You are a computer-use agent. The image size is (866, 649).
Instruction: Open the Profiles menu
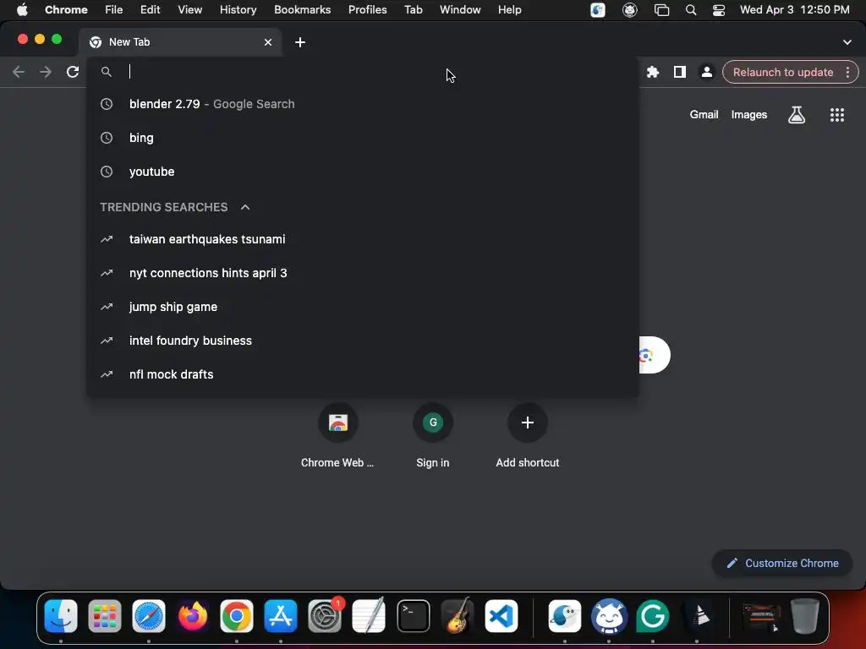pyautogui.click(x=367, y=10)
